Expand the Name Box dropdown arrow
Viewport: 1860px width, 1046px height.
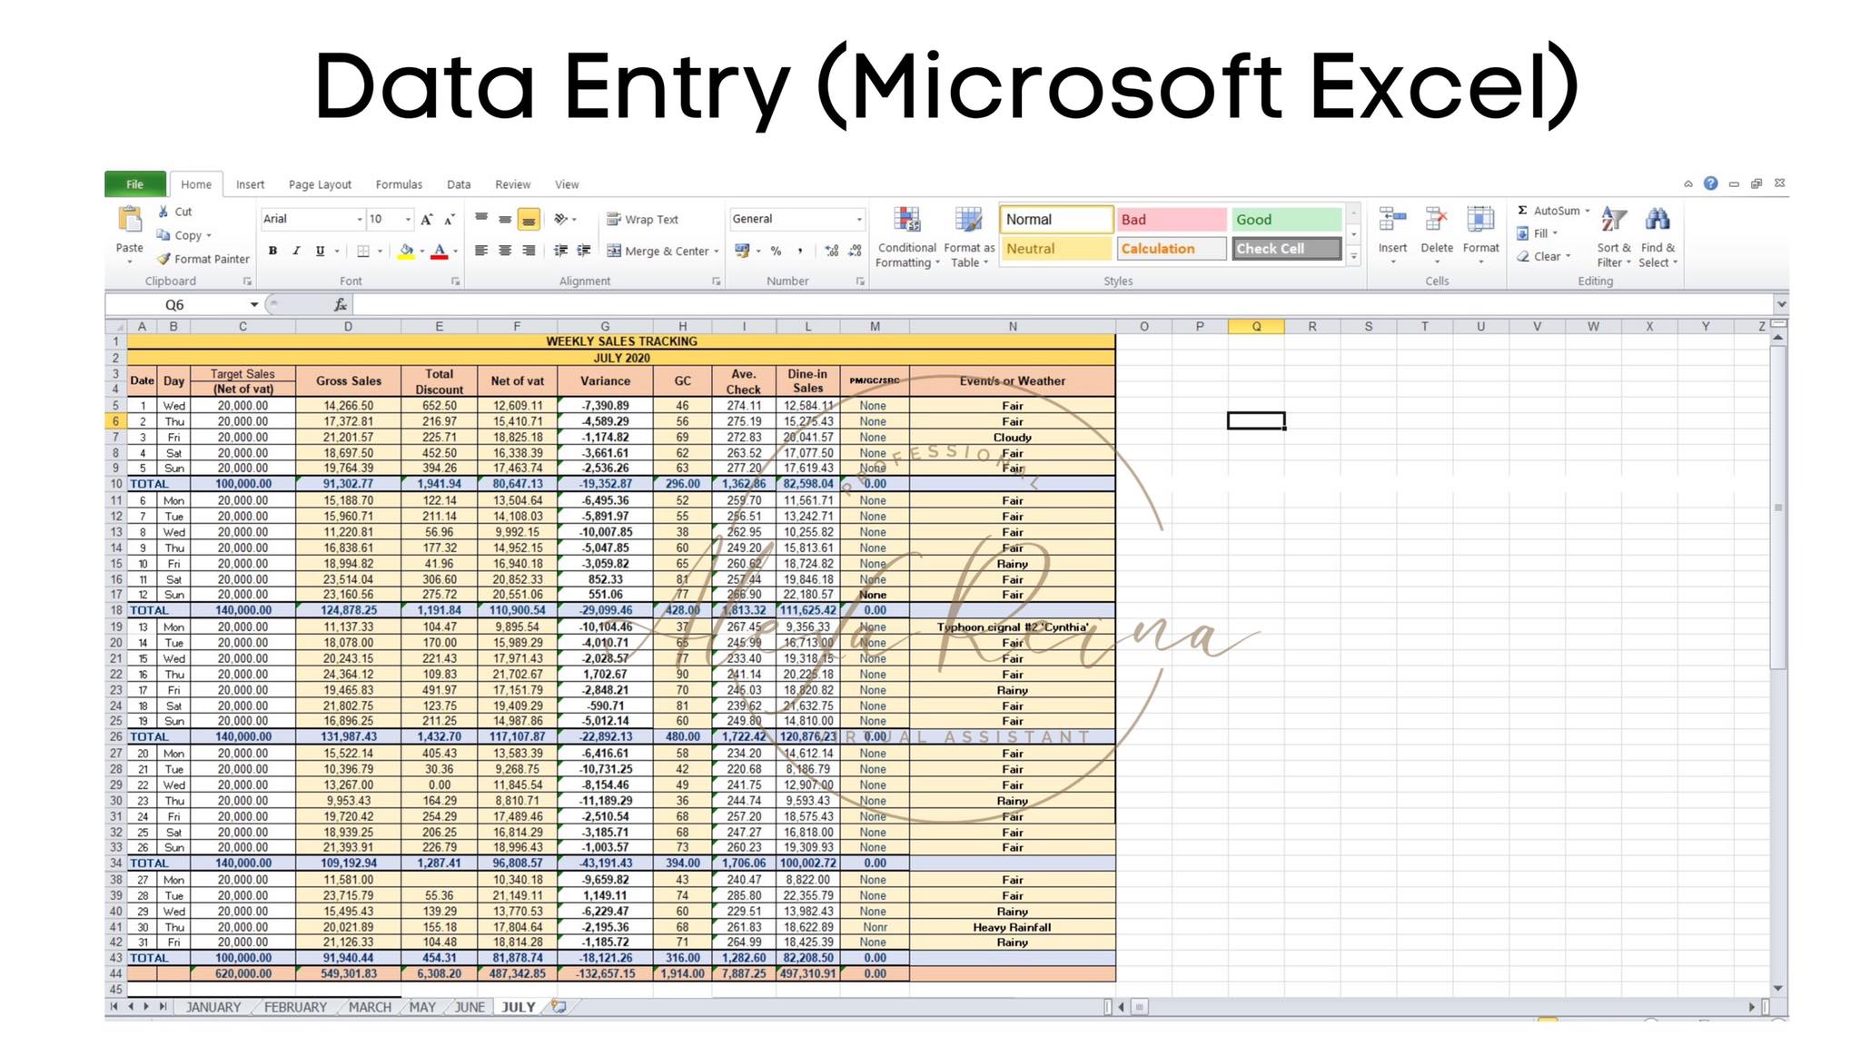pos(254,305)
